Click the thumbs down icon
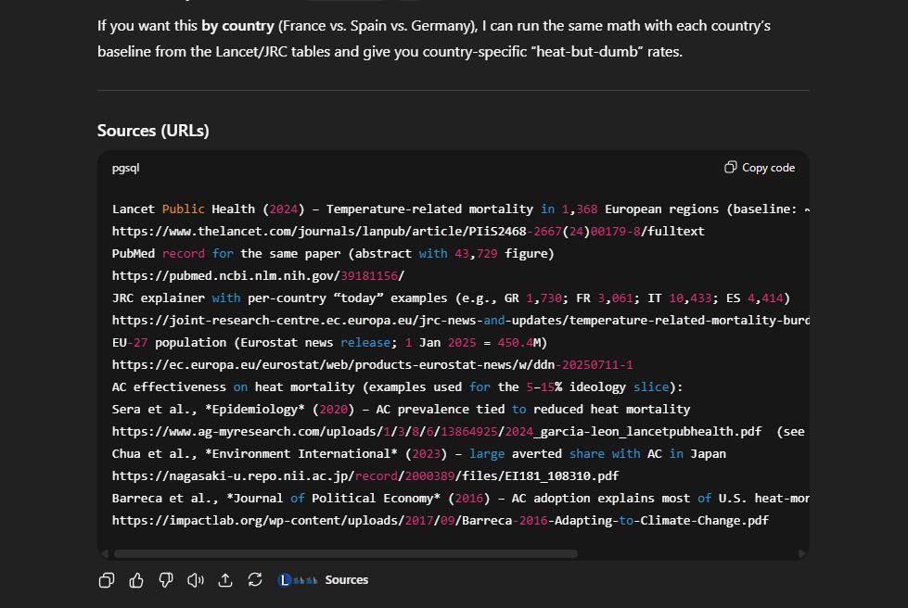Viewport: 908px width, 608px height. 166,580
